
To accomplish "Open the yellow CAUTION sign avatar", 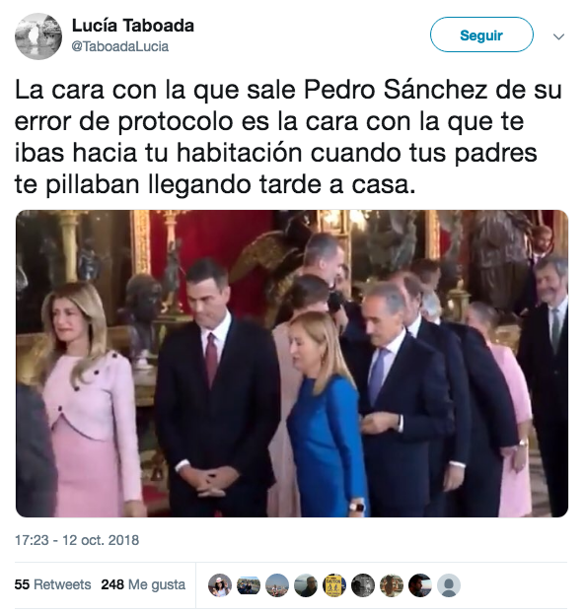I will 334,585.
